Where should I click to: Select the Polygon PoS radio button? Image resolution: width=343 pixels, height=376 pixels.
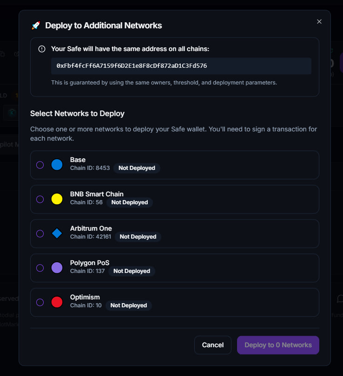(x=40, y=268)
